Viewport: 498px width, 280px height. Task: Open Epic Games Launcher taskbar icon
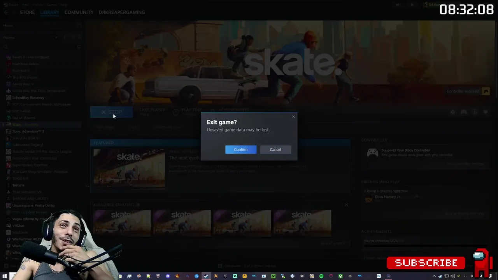225,276
